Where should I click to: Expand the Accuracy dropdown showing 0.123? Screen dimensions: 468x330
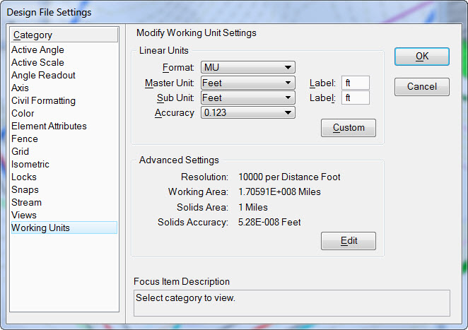248,112
